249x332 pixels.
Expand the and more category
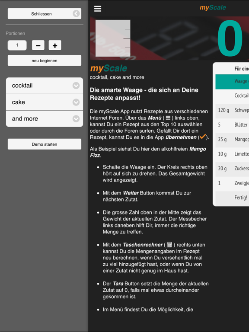(x=45, y=118)
